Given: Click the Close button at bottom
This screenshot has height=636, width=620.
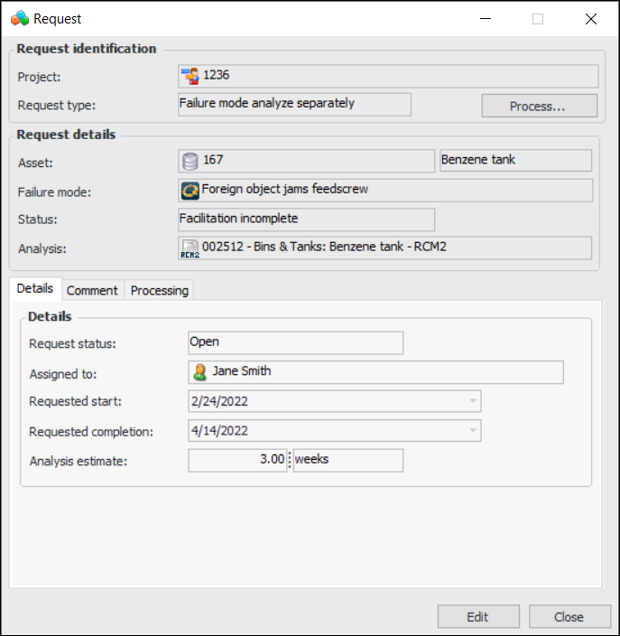Looking at the screenshot, I should click(x=569, y=616).
